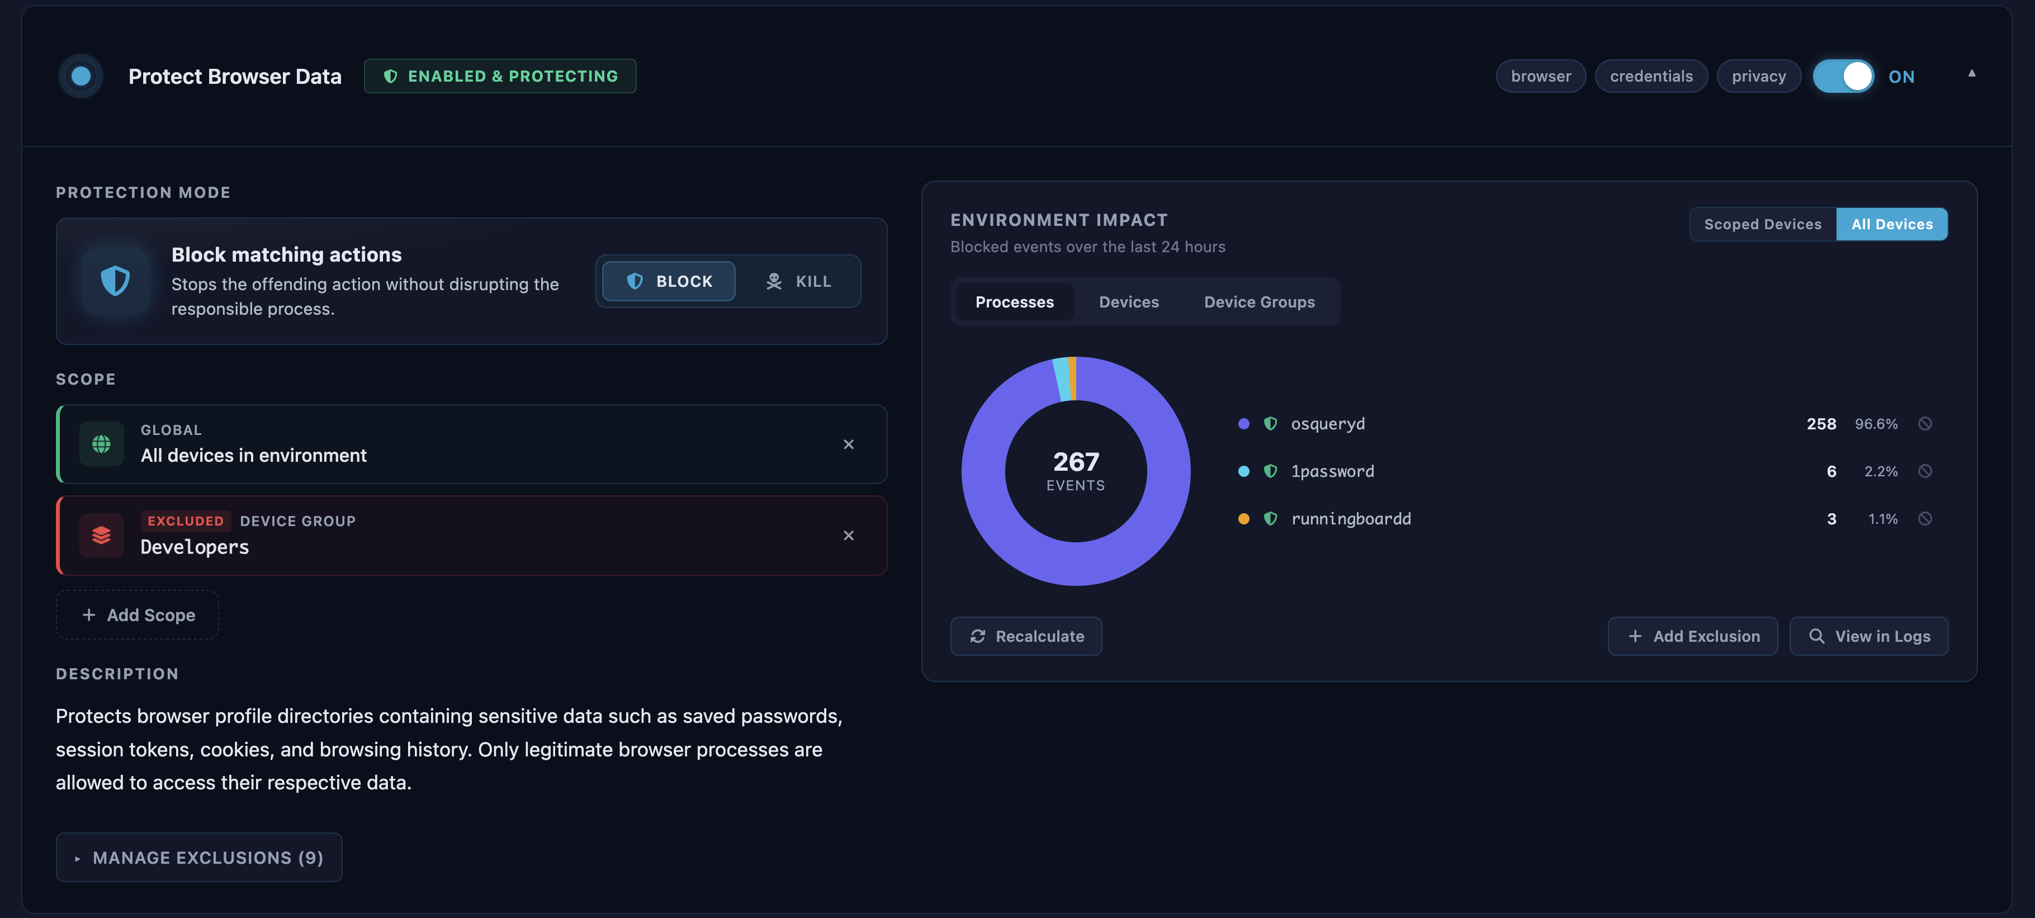This screenshot has height=918, width=2035.
Task: Remove the excluded Developers device group
Action: [849, 535]
